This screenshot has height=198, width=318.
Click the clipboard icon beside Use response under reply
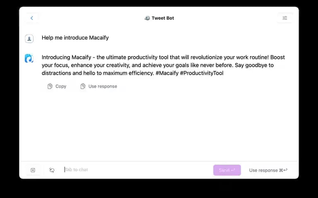[x=83, y=86]
